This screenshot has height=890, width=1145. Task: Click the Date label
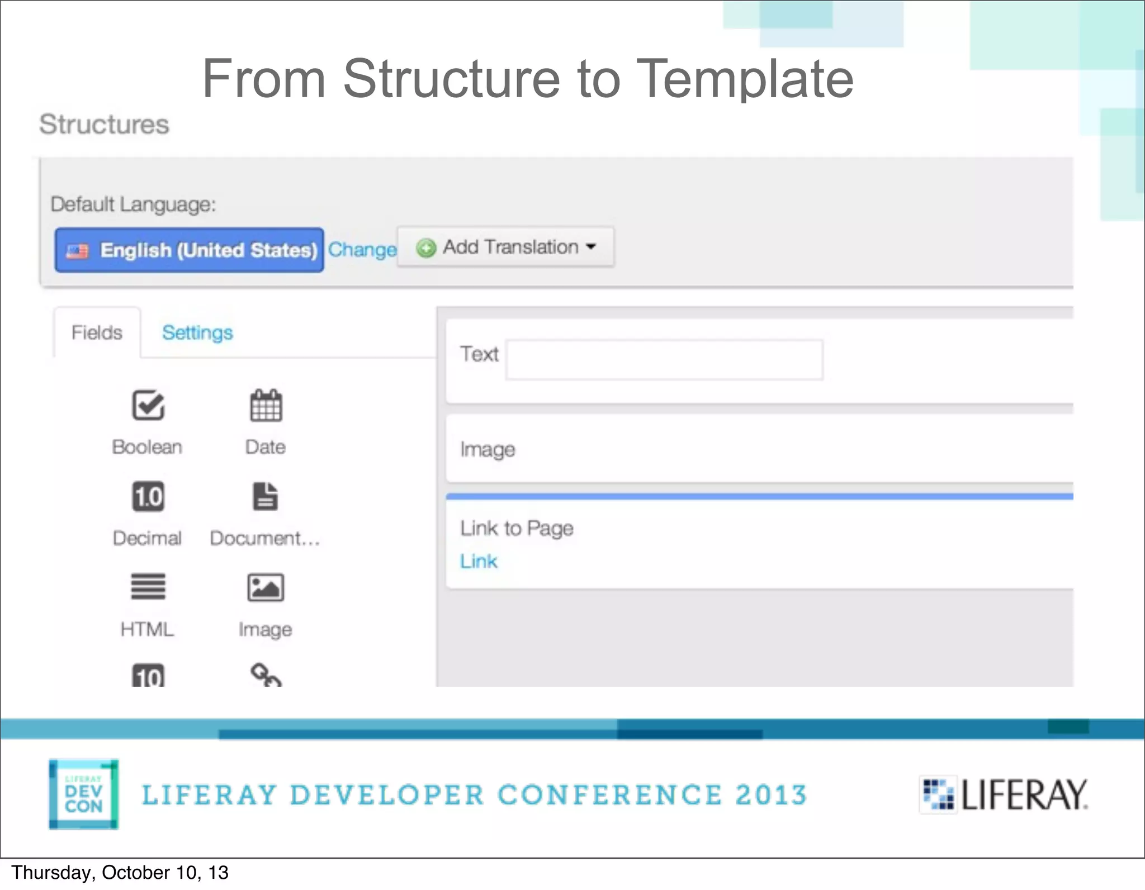coord(266,447)
